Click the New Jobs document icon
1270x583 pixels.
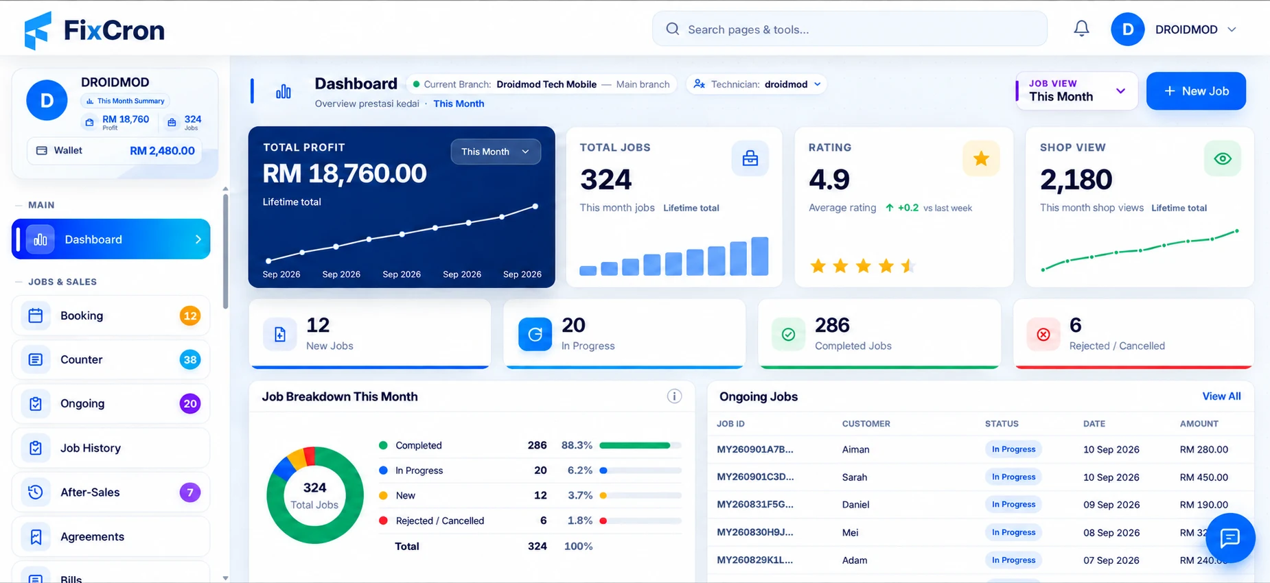point(280,334)
